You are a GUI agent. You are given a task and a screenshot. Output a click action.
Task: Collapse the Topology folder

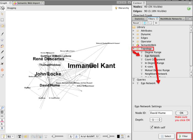click(134, 49)
